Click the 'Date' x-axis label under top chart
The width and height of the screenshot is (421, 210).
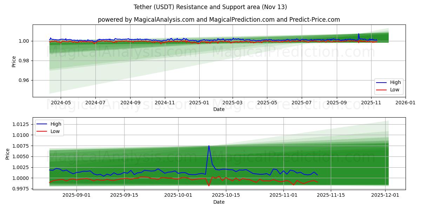tap(219, 109)
